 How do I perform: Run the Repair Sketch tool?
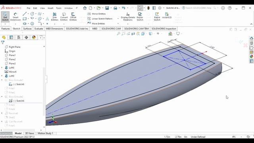(140, 17)
